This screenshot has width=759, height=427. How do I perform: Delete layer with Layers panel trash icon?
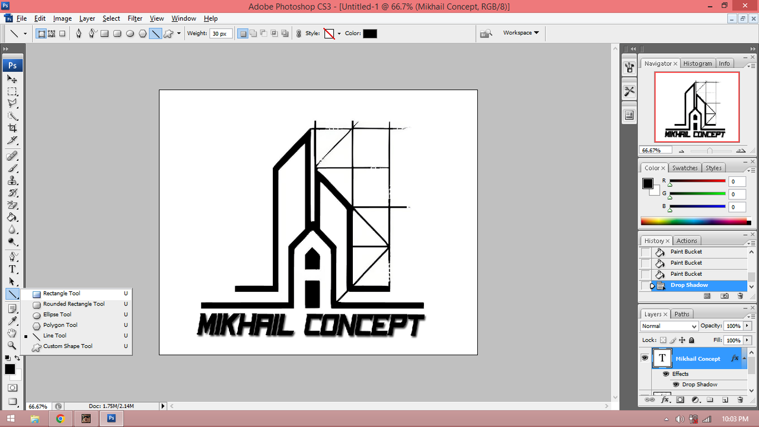[741, 400]
